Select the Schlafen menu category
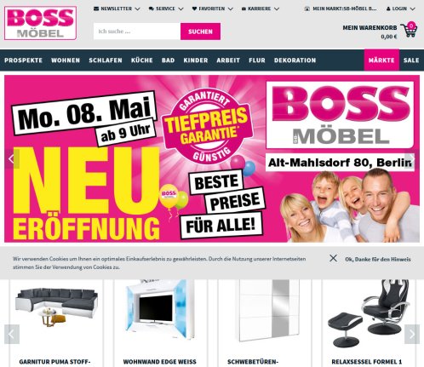The width and height of the screenshot is (424, 367). coord(106,60)
